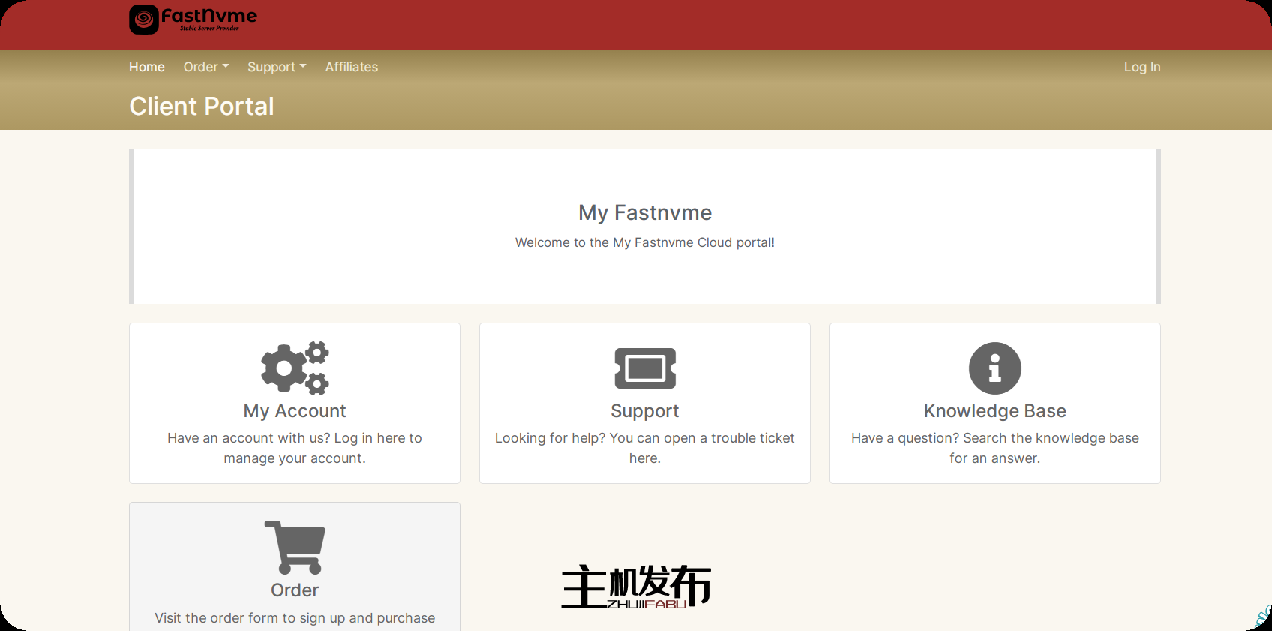This screenshot has width=1272, height=631.
Task: Click the FastNvme swirl logo icon
Action: pyautogui.click(x=144, y=20)
